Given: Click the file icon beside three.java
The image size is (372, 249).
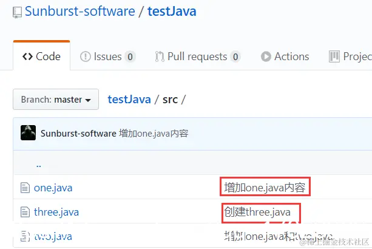Looking at the screenshot, I should tap(25, 212).
